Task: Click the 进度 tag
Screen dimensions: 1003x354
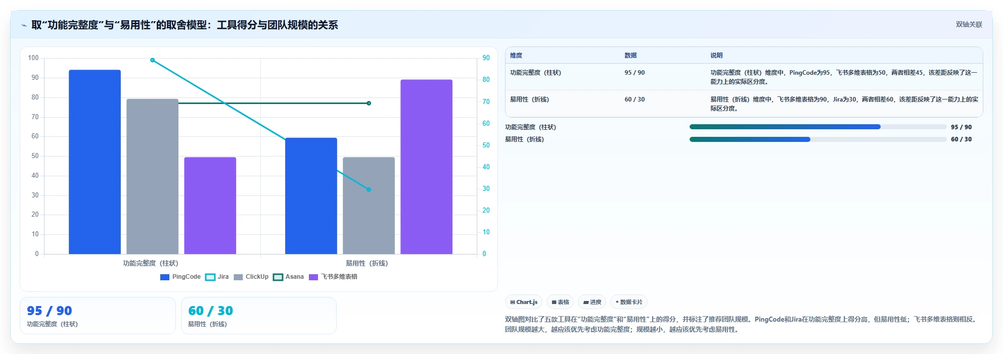Action: [x=592, y=302]
